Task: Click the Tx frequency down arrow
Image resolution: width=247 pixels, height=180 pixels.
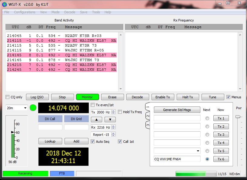Action: tap(110, 119)
